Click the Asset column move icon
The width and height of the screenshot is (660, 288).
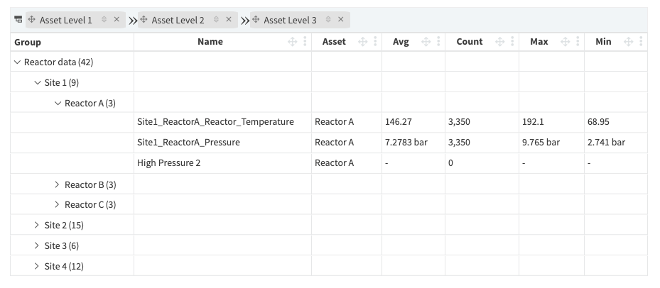tap(362, 42)
